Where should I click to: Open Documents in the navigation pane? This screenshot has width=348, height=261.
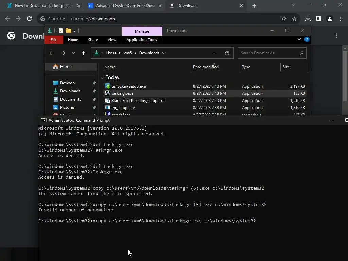tap(70, 99)
